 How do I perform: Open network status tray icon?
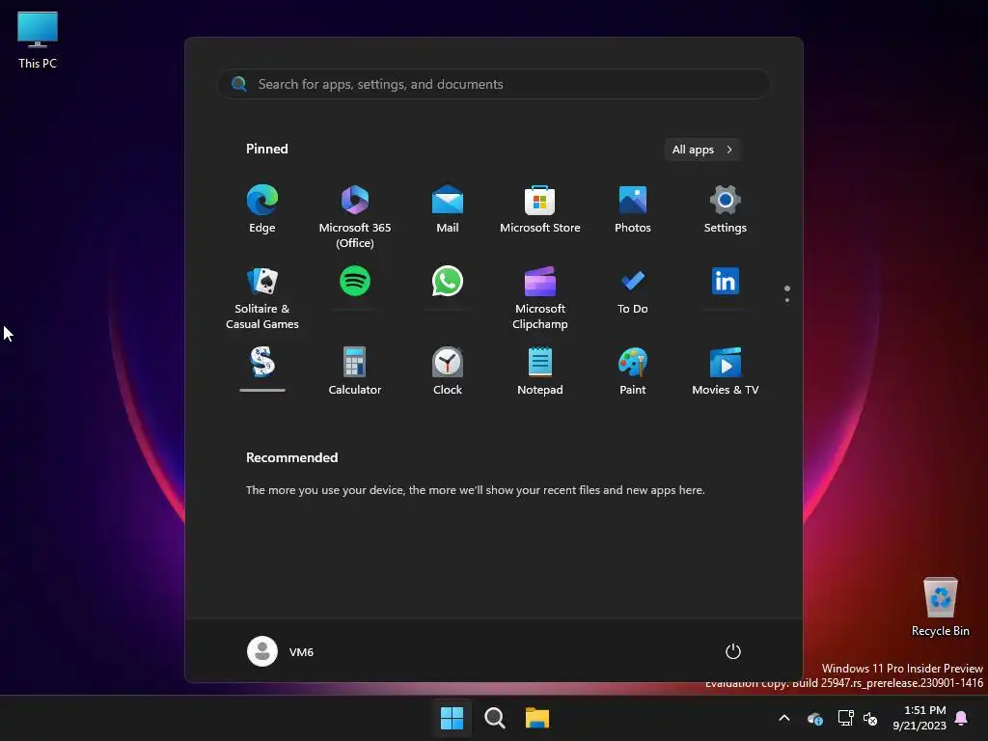click(x=845, y=718)
